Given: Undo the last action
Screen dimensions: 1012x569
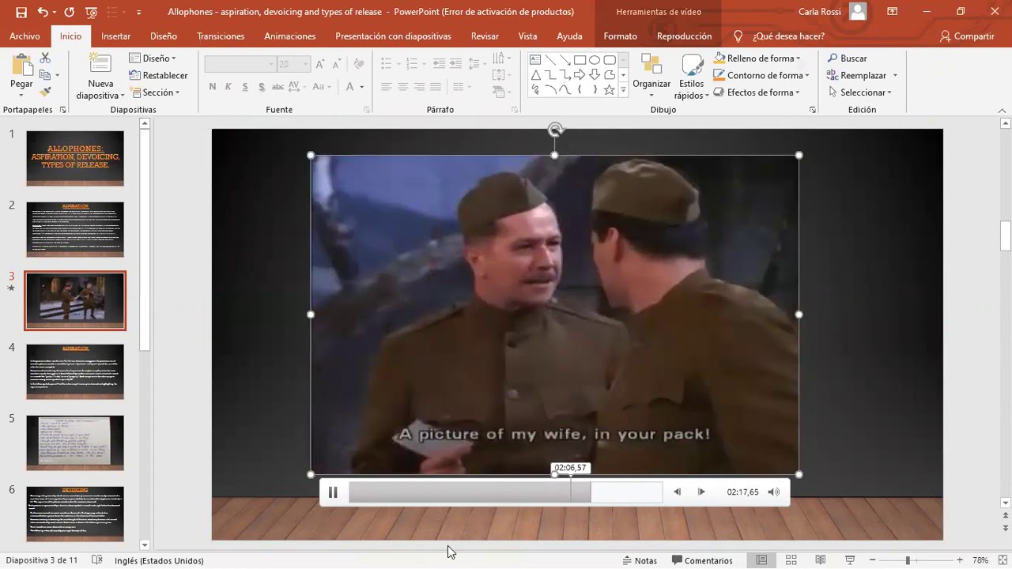Looking at the screenshot, I should pos(43,12).
